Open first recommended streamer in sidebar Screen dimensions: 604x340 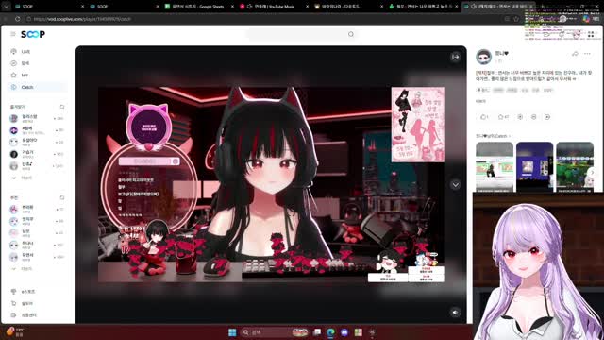tap(38, 210)
